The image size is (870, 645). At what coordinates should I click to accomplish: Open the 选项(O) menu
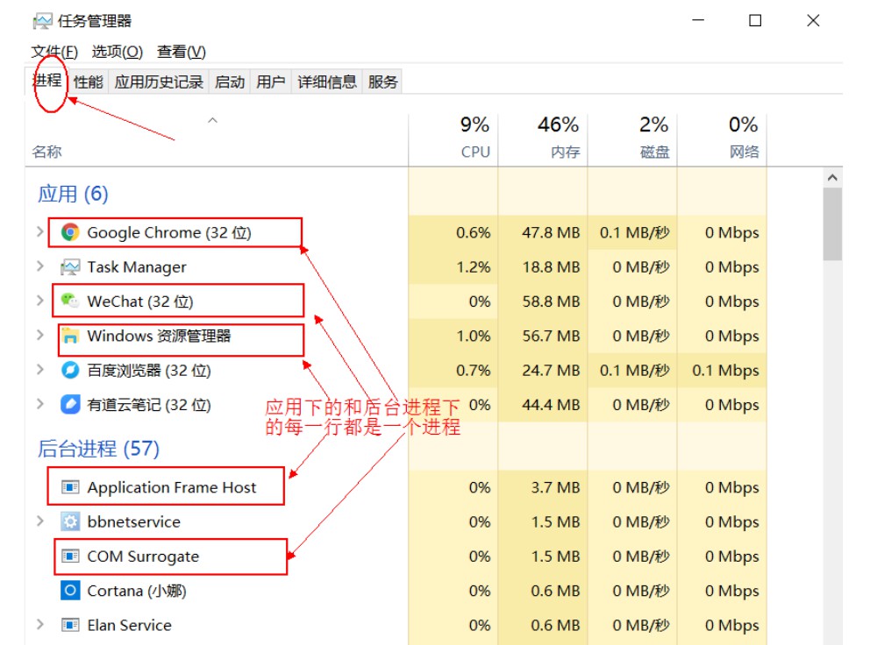click(117, 52)
